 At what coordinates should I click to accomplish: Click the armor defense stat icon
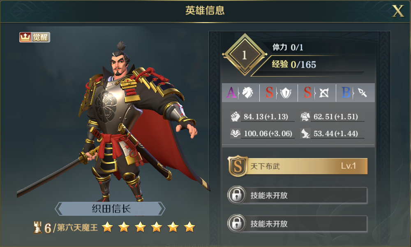[305, 116]
